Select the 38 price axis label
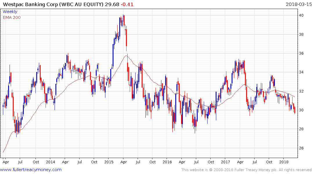Viewport: 312px width, 174px height. (x=301, y=35)
